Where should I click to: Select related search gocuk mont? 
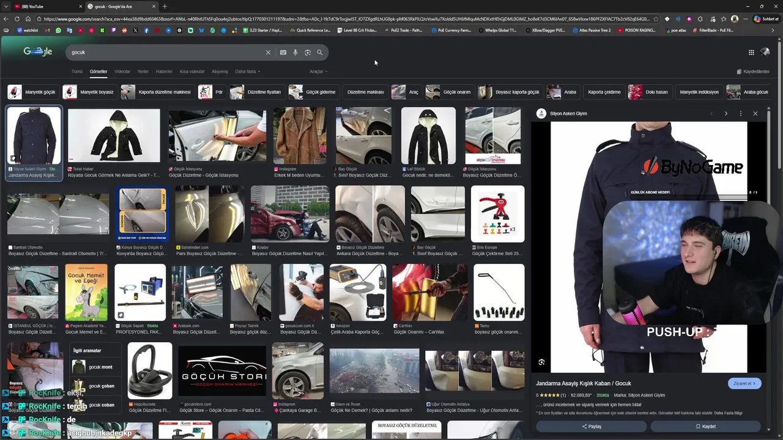click(x=94, y=367)
